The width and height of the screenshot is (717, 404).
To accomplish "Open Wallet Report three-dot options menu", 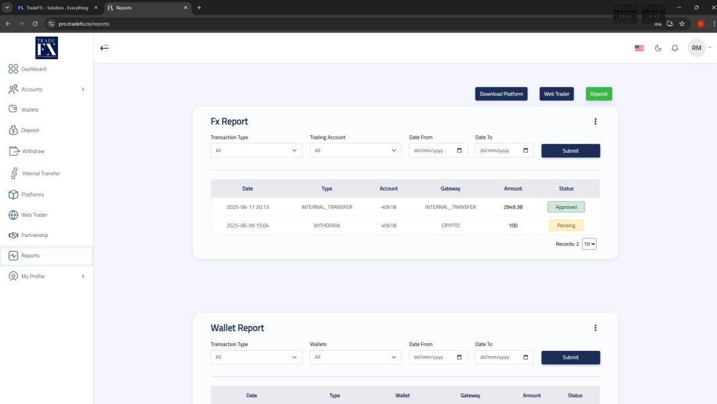I will click(595, 328).
